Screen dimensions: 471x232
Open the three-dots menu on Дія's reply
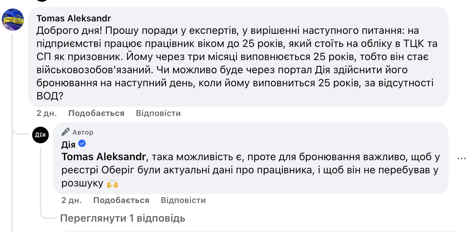click(x=462, y=159)
